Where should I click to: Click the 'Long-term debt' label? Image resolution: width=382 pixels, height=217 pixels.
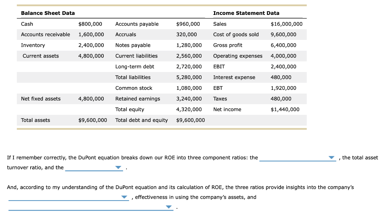tap(135, 67)
